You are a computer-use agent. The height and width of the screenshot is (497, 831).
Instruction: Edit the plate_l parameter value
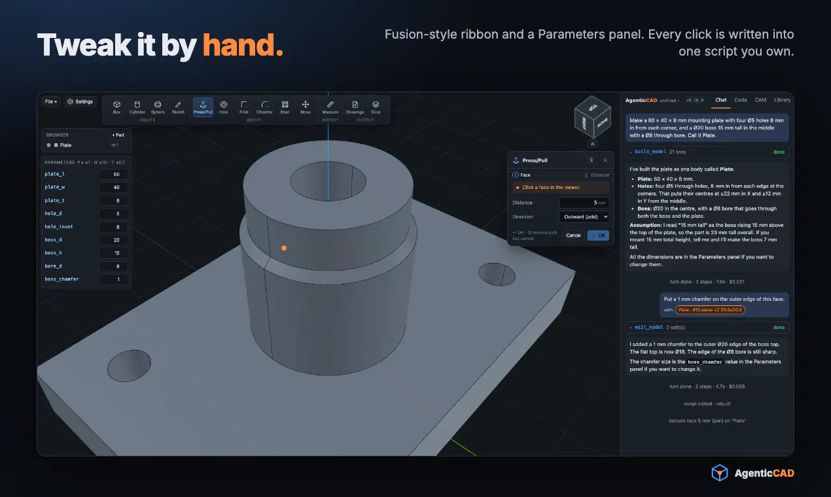point(114,175)
